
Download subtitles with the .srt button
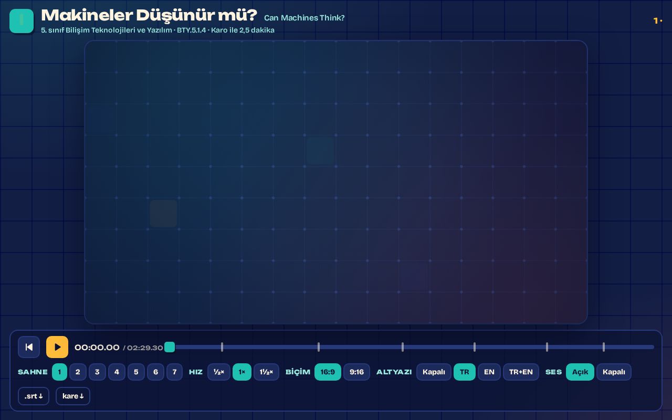[x=34, y=396]
